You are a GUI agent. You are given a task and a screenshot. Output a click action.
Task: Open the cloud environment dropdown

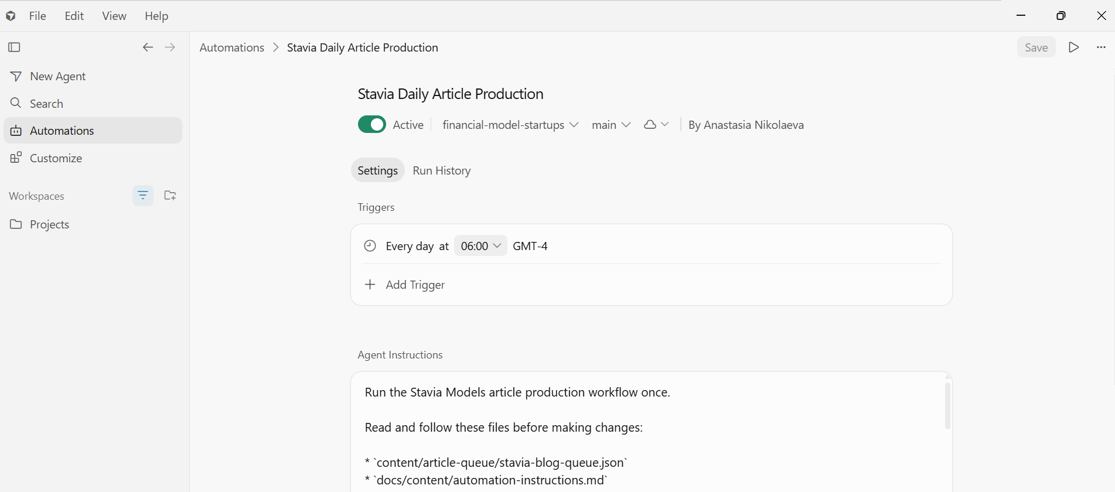[x=656, y=125]
